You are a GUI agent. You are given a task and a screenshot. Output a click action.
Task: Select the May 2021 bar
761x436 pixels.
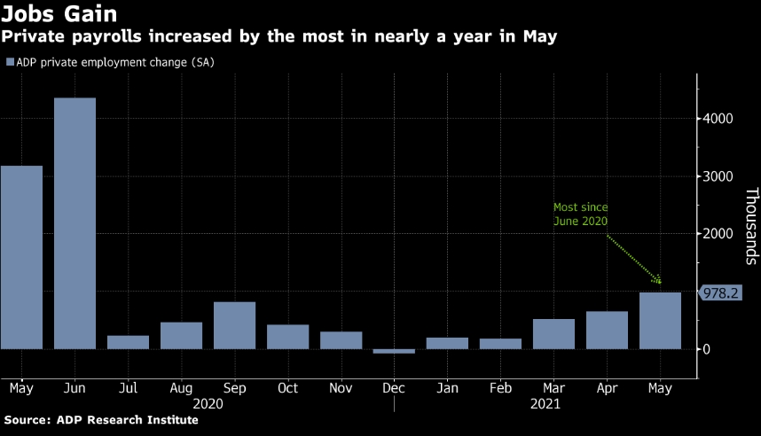coord(660,321)
